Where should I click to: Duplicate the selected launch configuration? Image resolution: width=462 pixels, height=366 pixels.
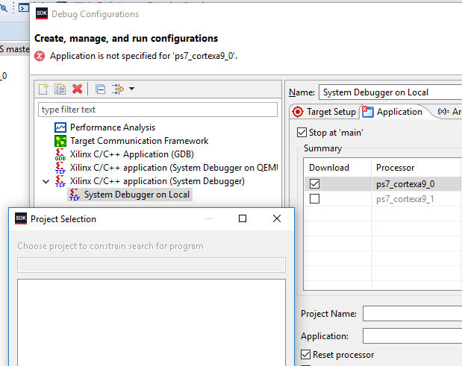(x=60, y=89)
